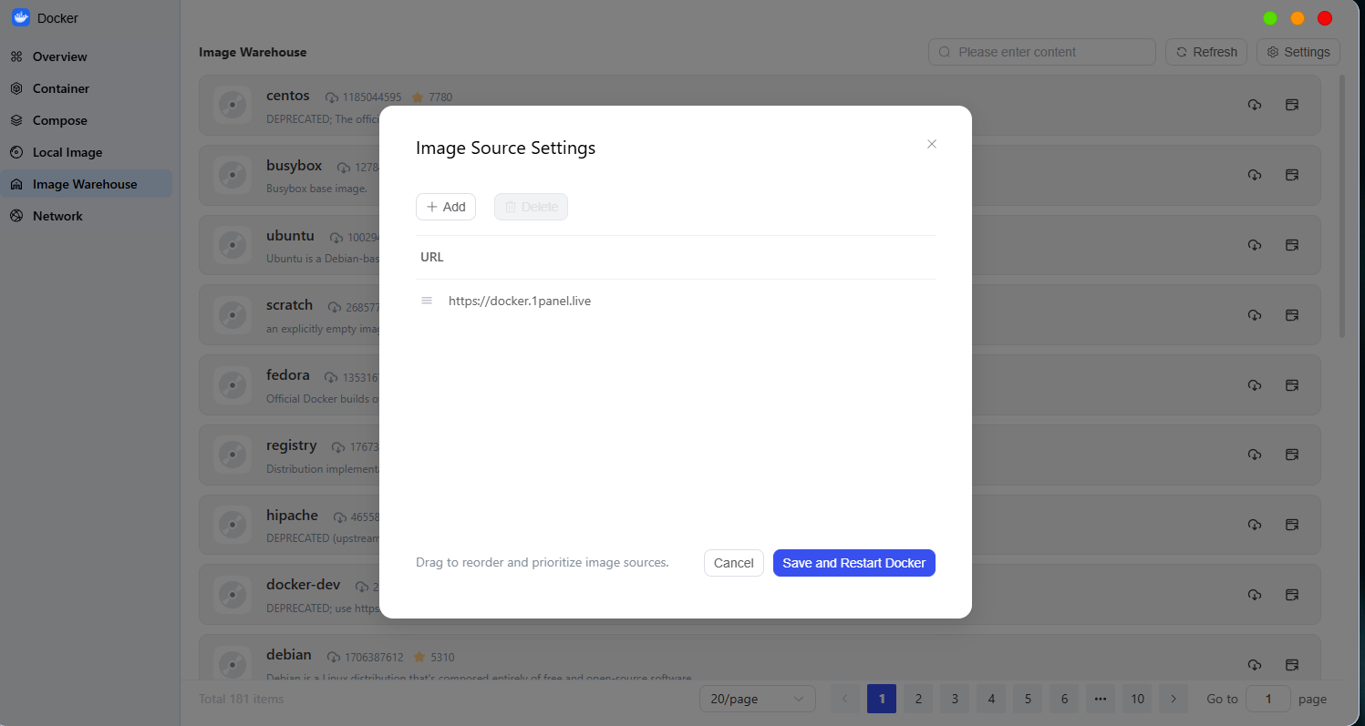
Task: Download the busybox image
Action: click(1255, 175)
